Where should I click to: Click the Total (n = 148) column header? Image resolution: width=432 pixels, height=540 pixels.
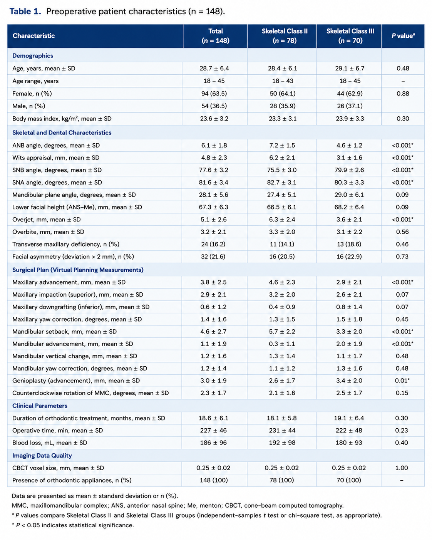(215, 36)
